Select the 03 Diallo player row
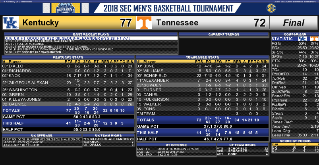Viewport: 319px width, 165px height. (68, 66)
